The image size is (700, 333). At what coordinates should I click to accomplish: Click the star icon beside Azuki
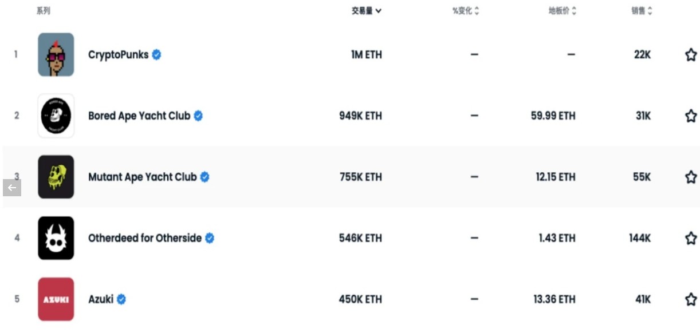click(691, 299)
